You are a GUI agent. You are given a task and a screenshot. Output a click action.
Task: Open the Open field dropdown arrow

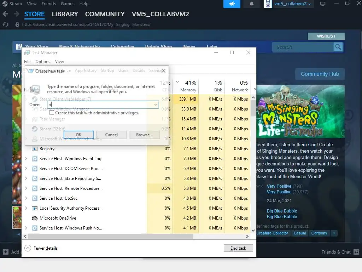(x=156, y=104)
